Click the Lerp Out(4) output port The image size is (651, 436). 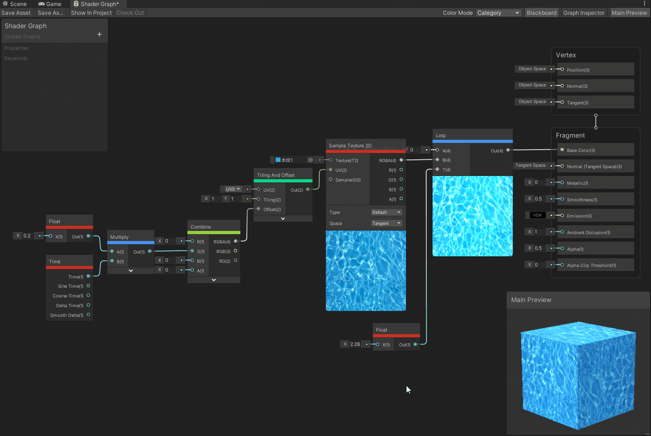click(508, 150)
